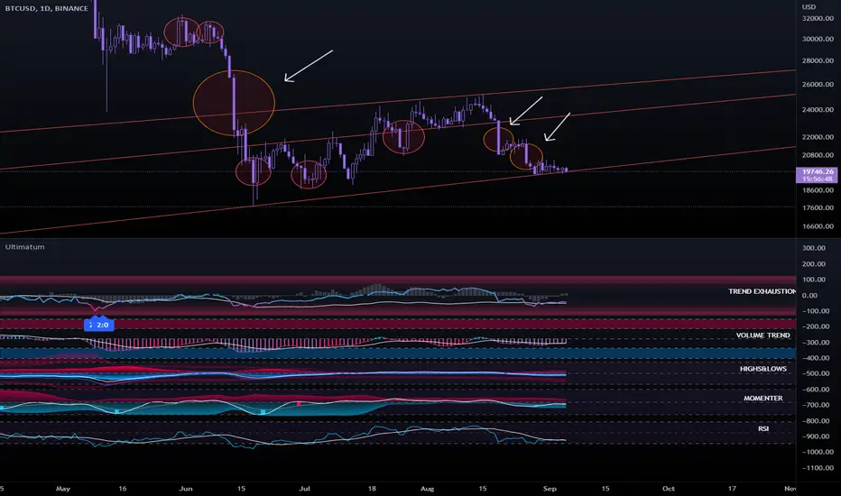Click 22000.00 on the price axis
Screen dimensions: 841x496
coord(818,137)
